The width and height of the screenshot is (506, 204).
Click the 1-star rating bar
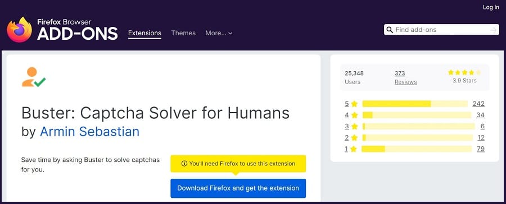417,149
